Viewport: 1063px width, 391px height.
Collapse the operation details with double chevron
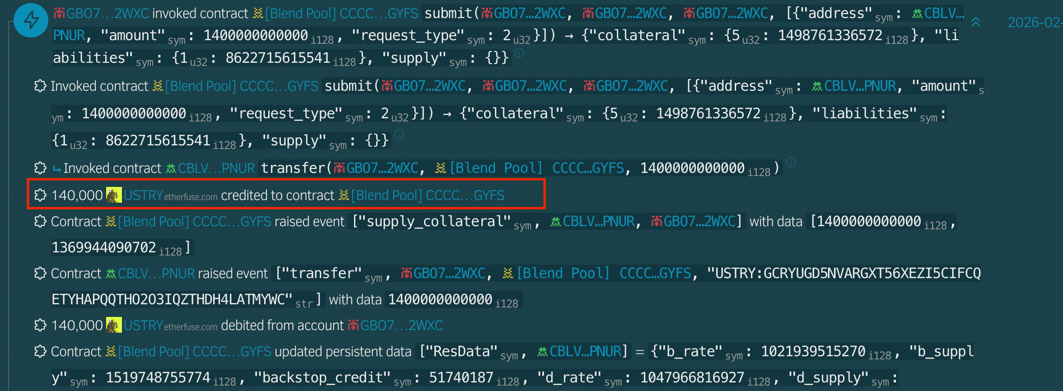click(976, 22)
